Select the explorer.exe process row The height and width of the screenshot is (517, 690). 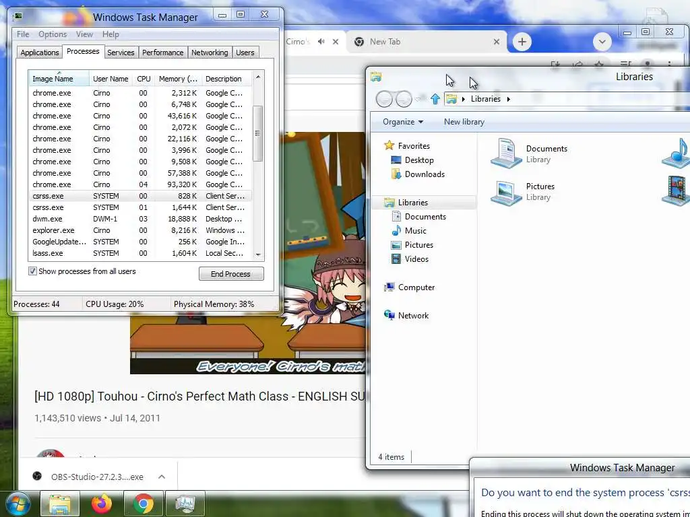pyautogui.click(x=140, y=230)
